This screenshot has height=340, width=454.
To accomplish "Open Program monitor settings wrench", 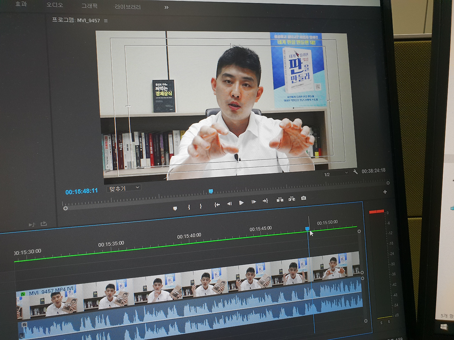I will pos(355,172).
